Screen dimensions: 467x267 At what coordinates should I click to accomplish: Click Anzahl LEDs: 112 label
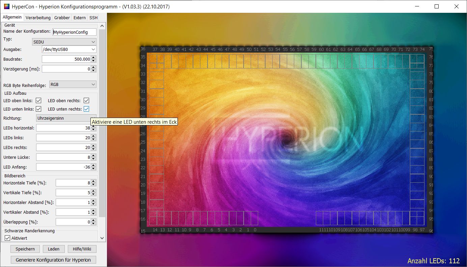pos(434,261)
